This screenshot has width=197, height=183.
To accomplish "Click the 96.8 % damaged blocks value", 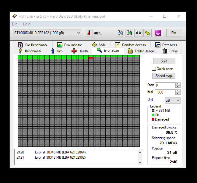I will click(x=171, y=132).
